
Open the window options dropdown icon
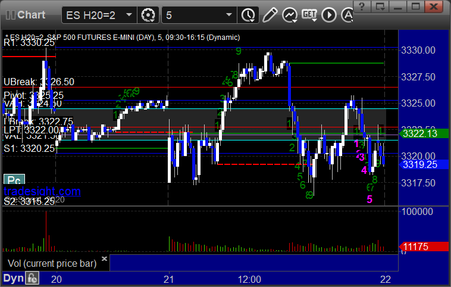point(380,6)
